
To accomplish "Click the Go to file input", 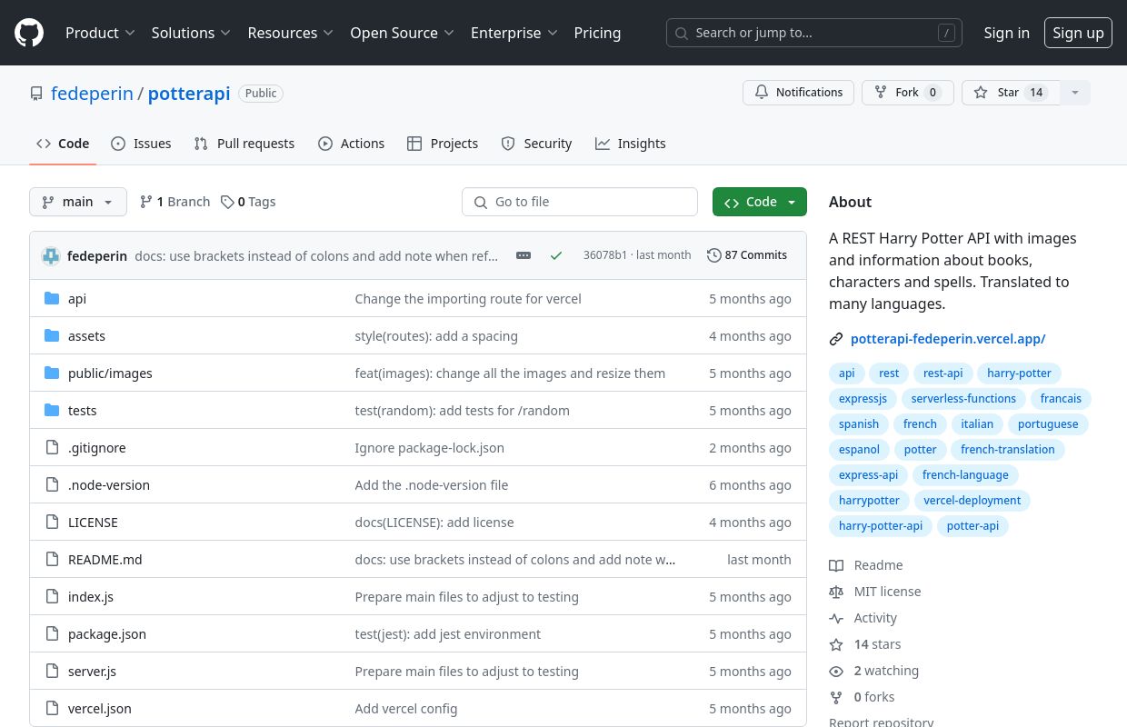I will coord(580,202).
